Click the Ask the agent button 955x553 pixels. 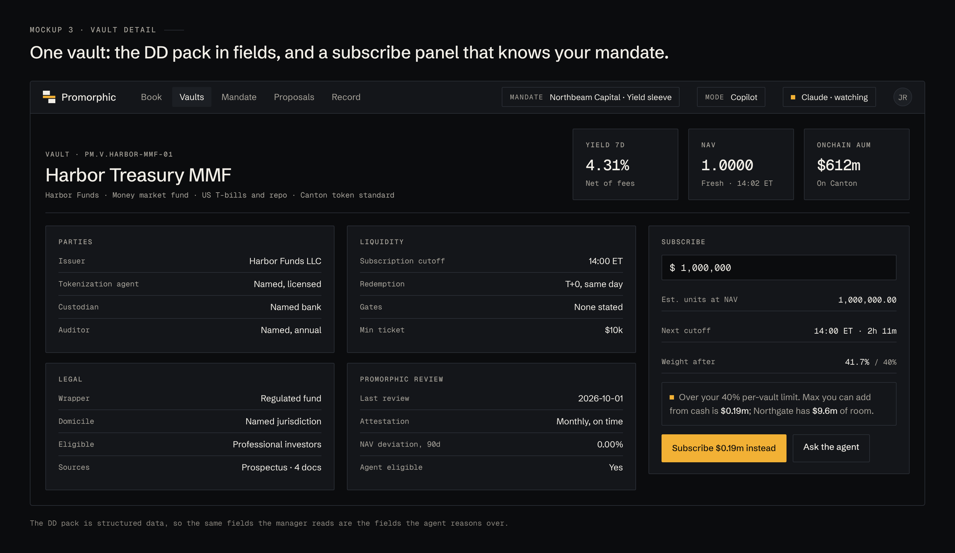[x=831, y=448]
